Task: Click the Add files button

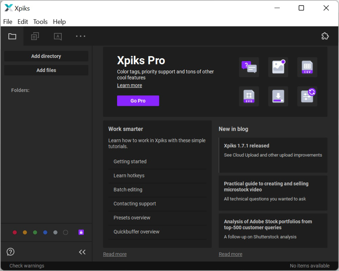Action: (x=46, y=70)
